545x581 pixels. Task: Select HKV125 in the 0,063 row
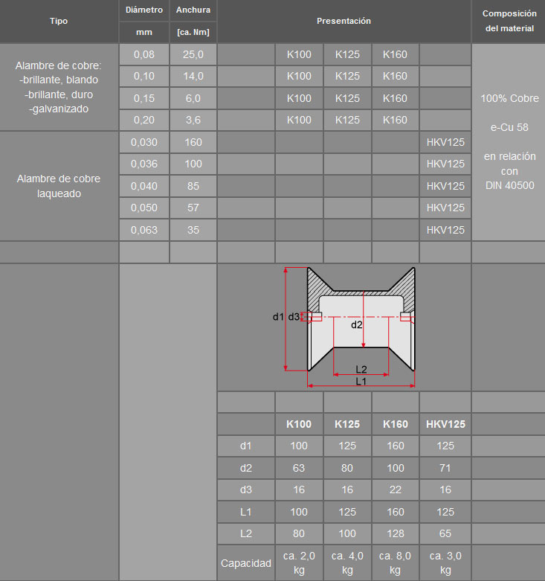[x=445, y=230]
